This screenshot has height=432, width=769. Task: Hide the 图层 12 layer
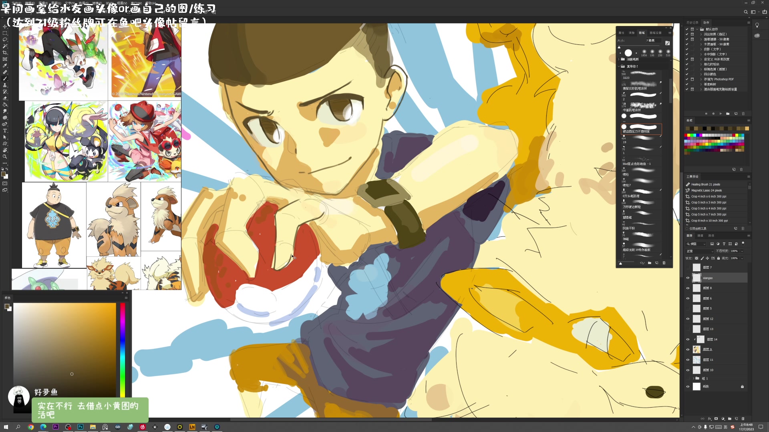[688, 319]
